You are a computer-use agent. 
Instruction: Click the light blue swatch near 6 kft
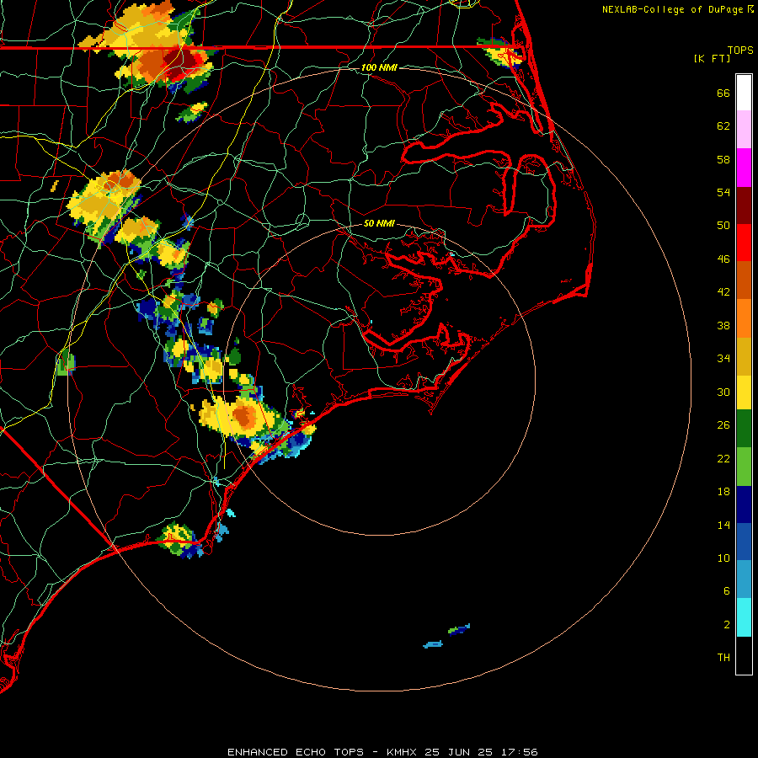click(744, 579)
